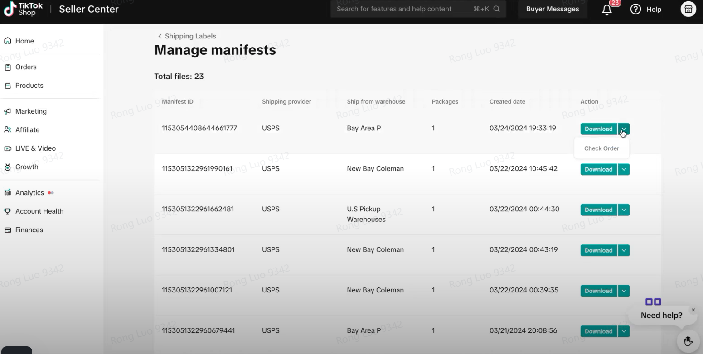Viewport: 703px width, 354px height.
Task: Open Home from the sidebar
Action: (x=24, y=41)
